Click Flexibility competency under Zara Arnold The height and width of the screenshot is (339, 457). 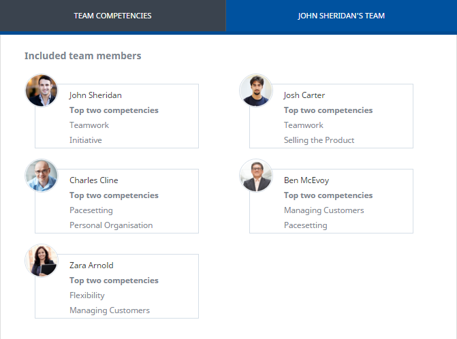[x=87, y=295]
